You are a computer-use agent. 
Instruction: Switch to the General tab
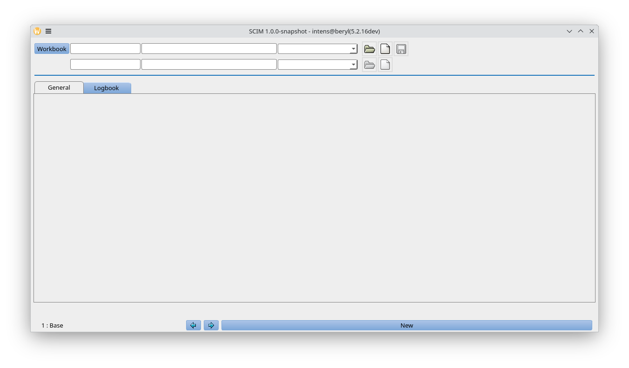tap(59, 87)
